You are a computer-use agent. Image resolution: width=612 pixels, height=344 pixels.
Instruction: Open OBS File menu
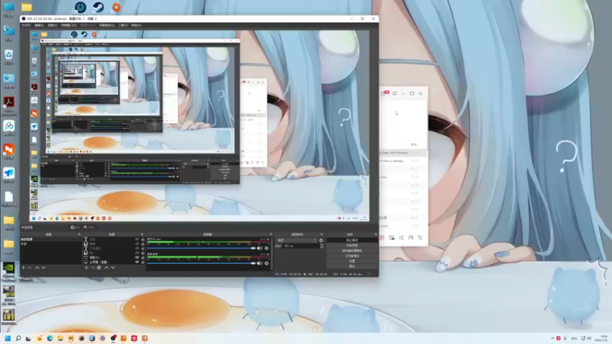26,25
